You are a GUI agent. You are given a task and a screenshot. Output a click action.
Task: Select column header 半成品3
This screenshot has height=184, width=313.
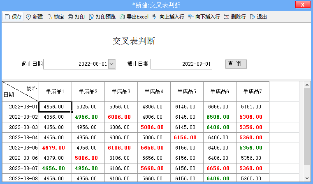tap(121, 92)
